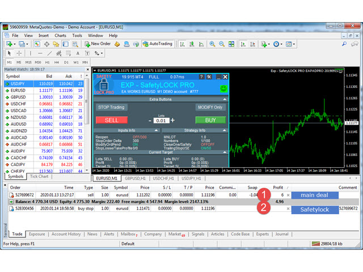Open the Insert menu
This screenshot has width=363, height=272.
coord(44,35)
